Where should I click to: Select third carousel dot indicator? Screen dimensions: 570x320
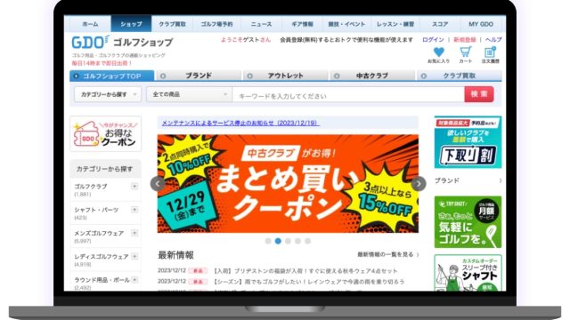(x=288, y=241)
